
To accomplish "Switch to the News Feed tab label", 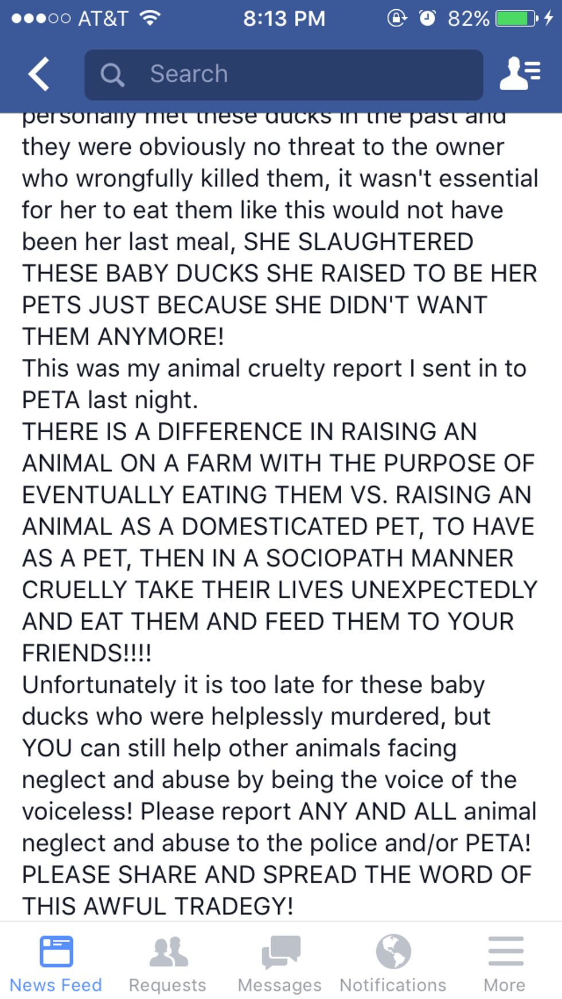I will pyautogui.click(x=56, y=985).
